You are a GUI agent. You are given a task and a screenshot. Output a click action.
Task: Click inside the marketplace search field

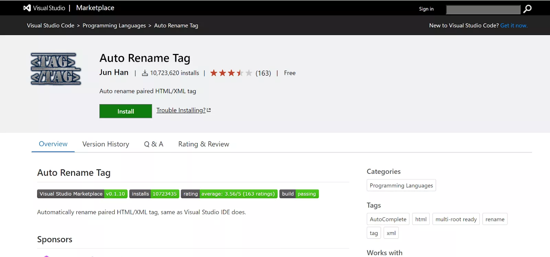tap(483, 10)
